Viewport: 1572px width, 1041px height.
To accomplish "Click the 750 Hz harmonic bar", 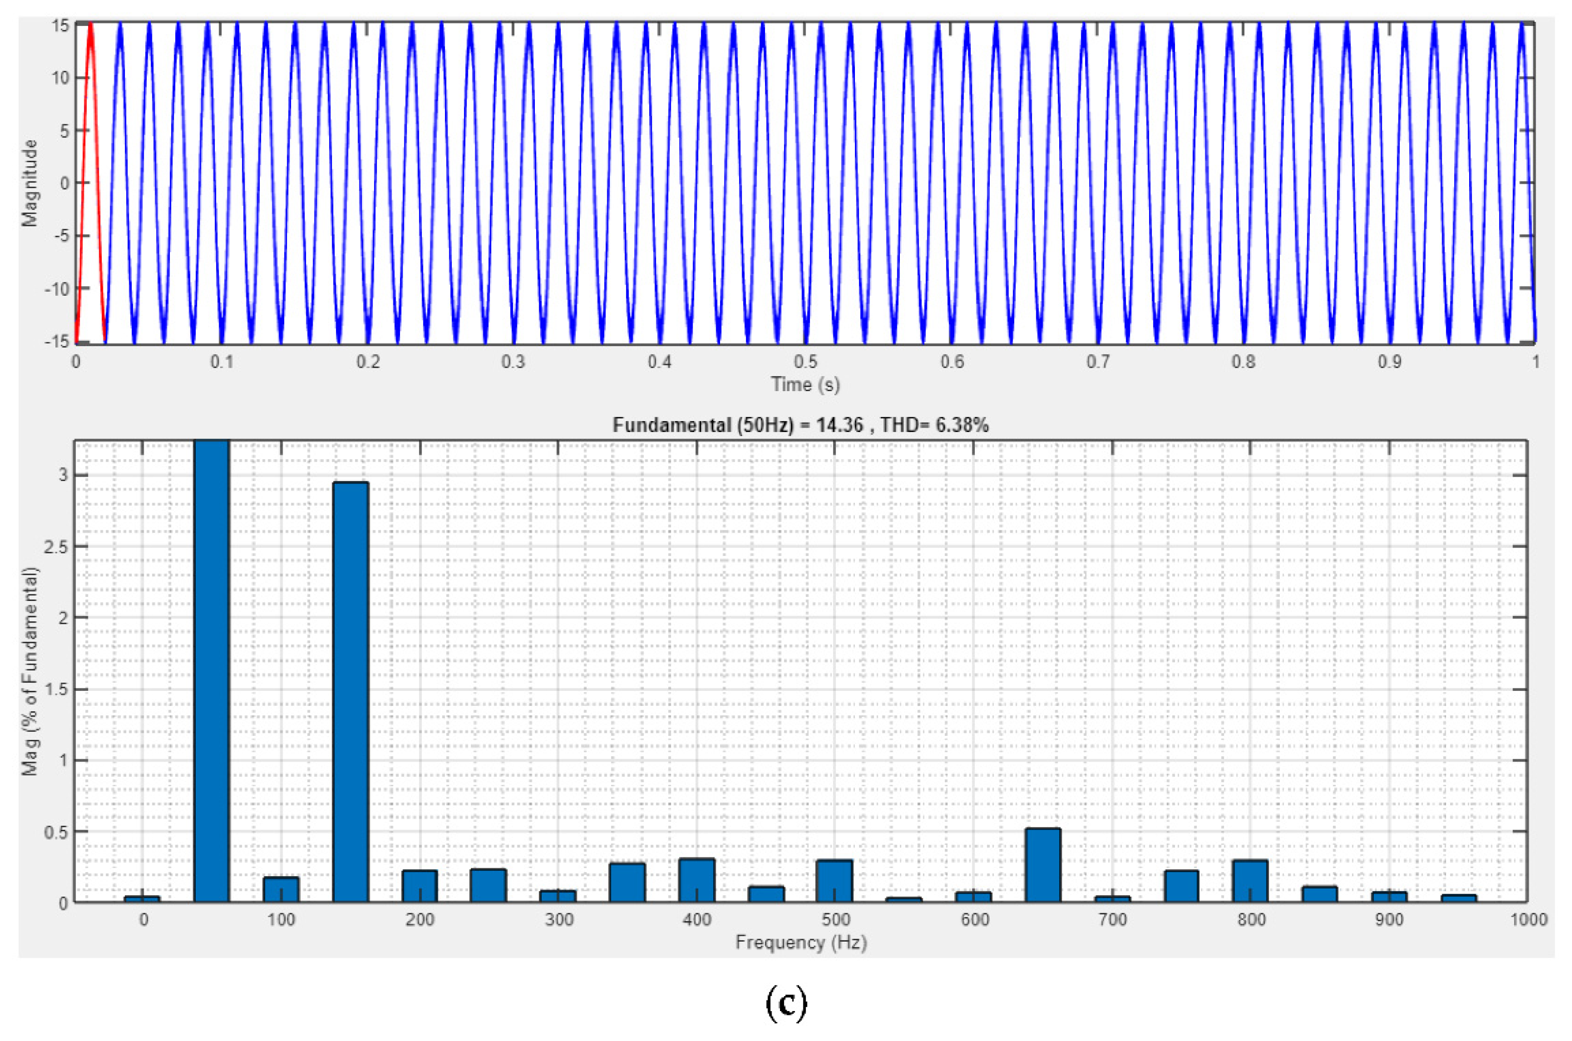I will point(1181,886).
